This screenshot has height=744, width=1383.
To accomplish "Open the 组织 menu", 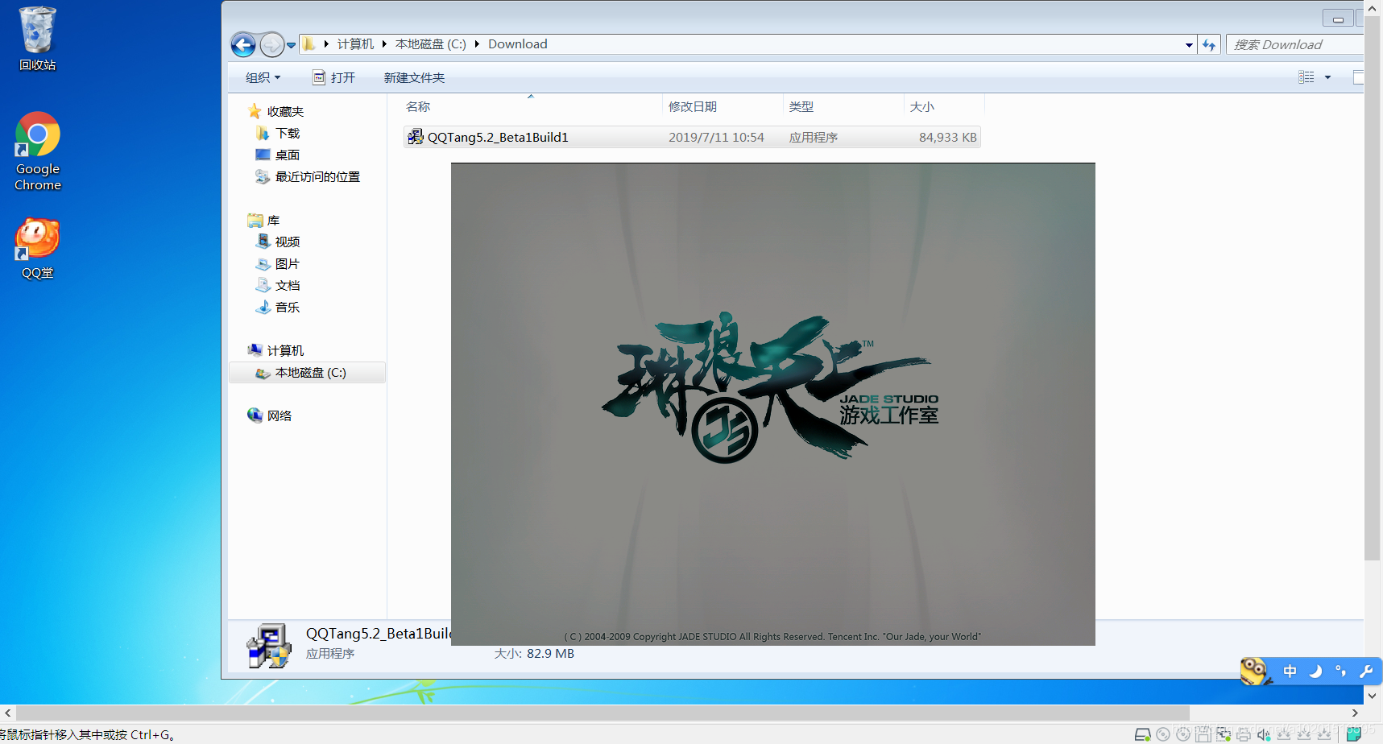I will (x=263, y=77).
